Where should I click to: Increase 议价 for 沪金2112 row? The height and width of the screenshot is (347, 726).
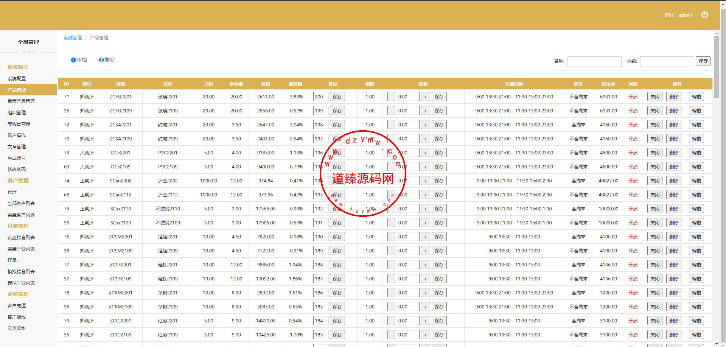[x=425, y=195]
